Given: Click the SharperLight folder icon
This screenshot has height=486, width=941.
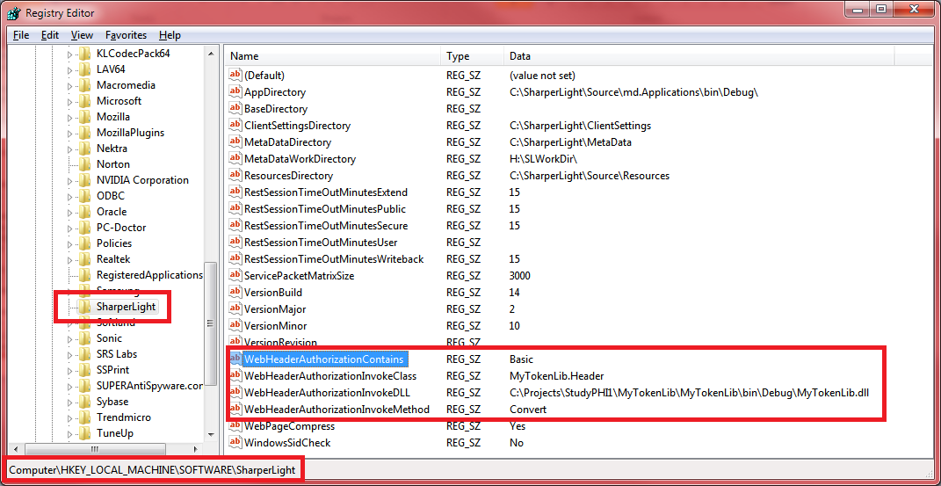Looking at the screenshot, I should click(85, 307).
